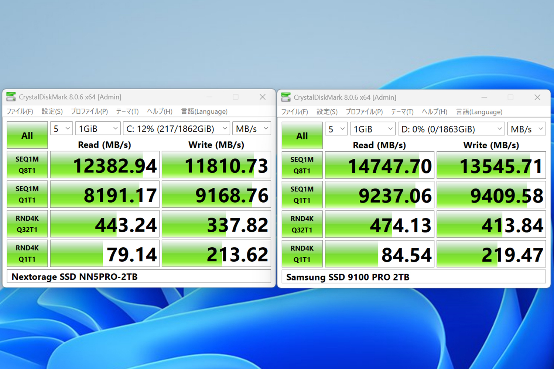Select the 12382.94 sequential read result
This screenshot has width=554, height=369.
(105, 165)
